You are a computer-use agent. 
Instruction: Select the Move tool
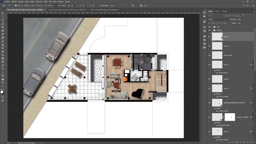(3, 13)
